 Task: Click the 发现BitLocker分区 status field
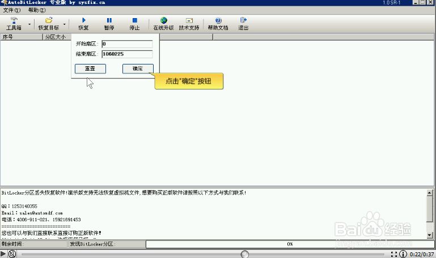click(107, 244)
